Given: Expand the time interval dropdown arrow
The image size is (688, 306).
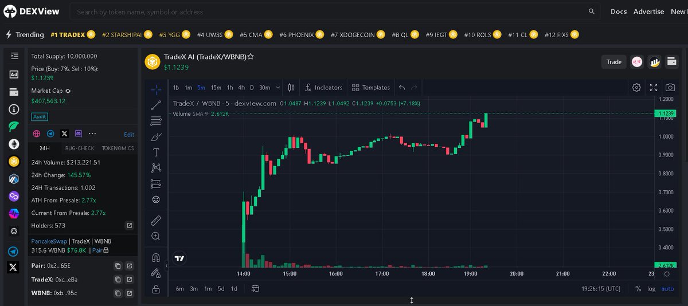Looking at the screenshot, I should point(278,88).
